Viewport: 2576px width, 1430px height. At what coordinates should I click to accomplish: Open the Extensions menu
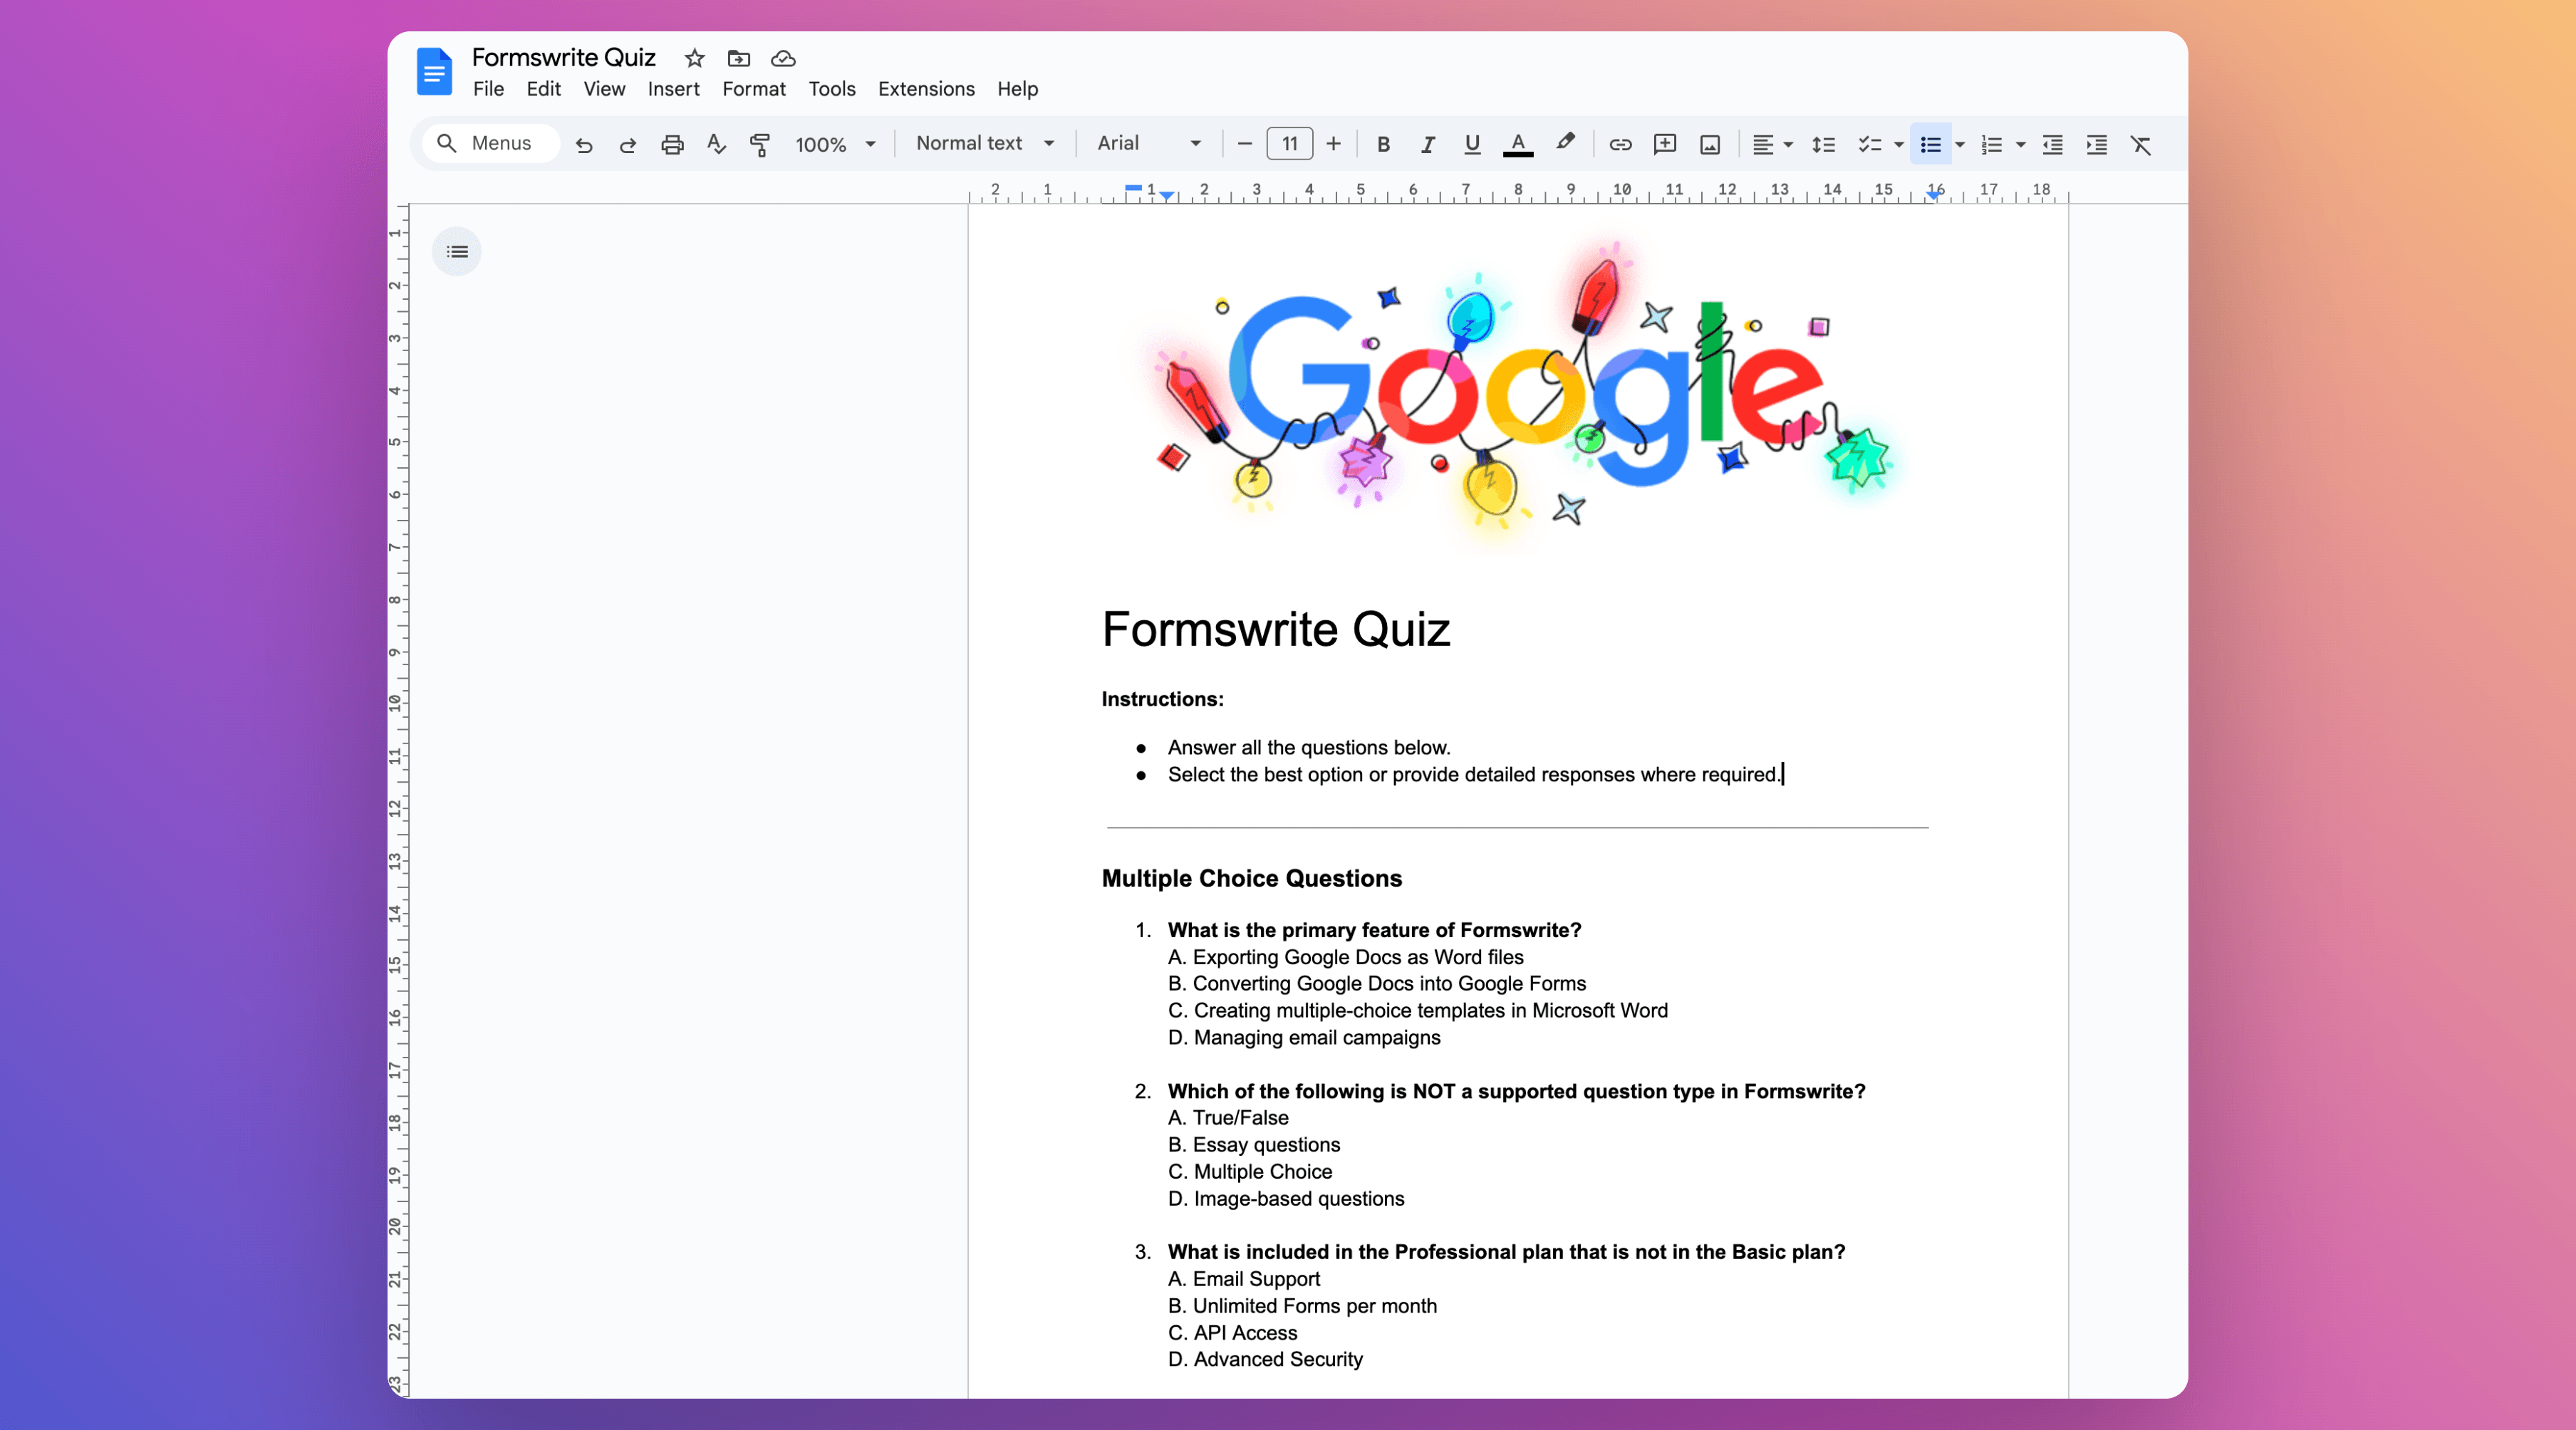(925, 89)
